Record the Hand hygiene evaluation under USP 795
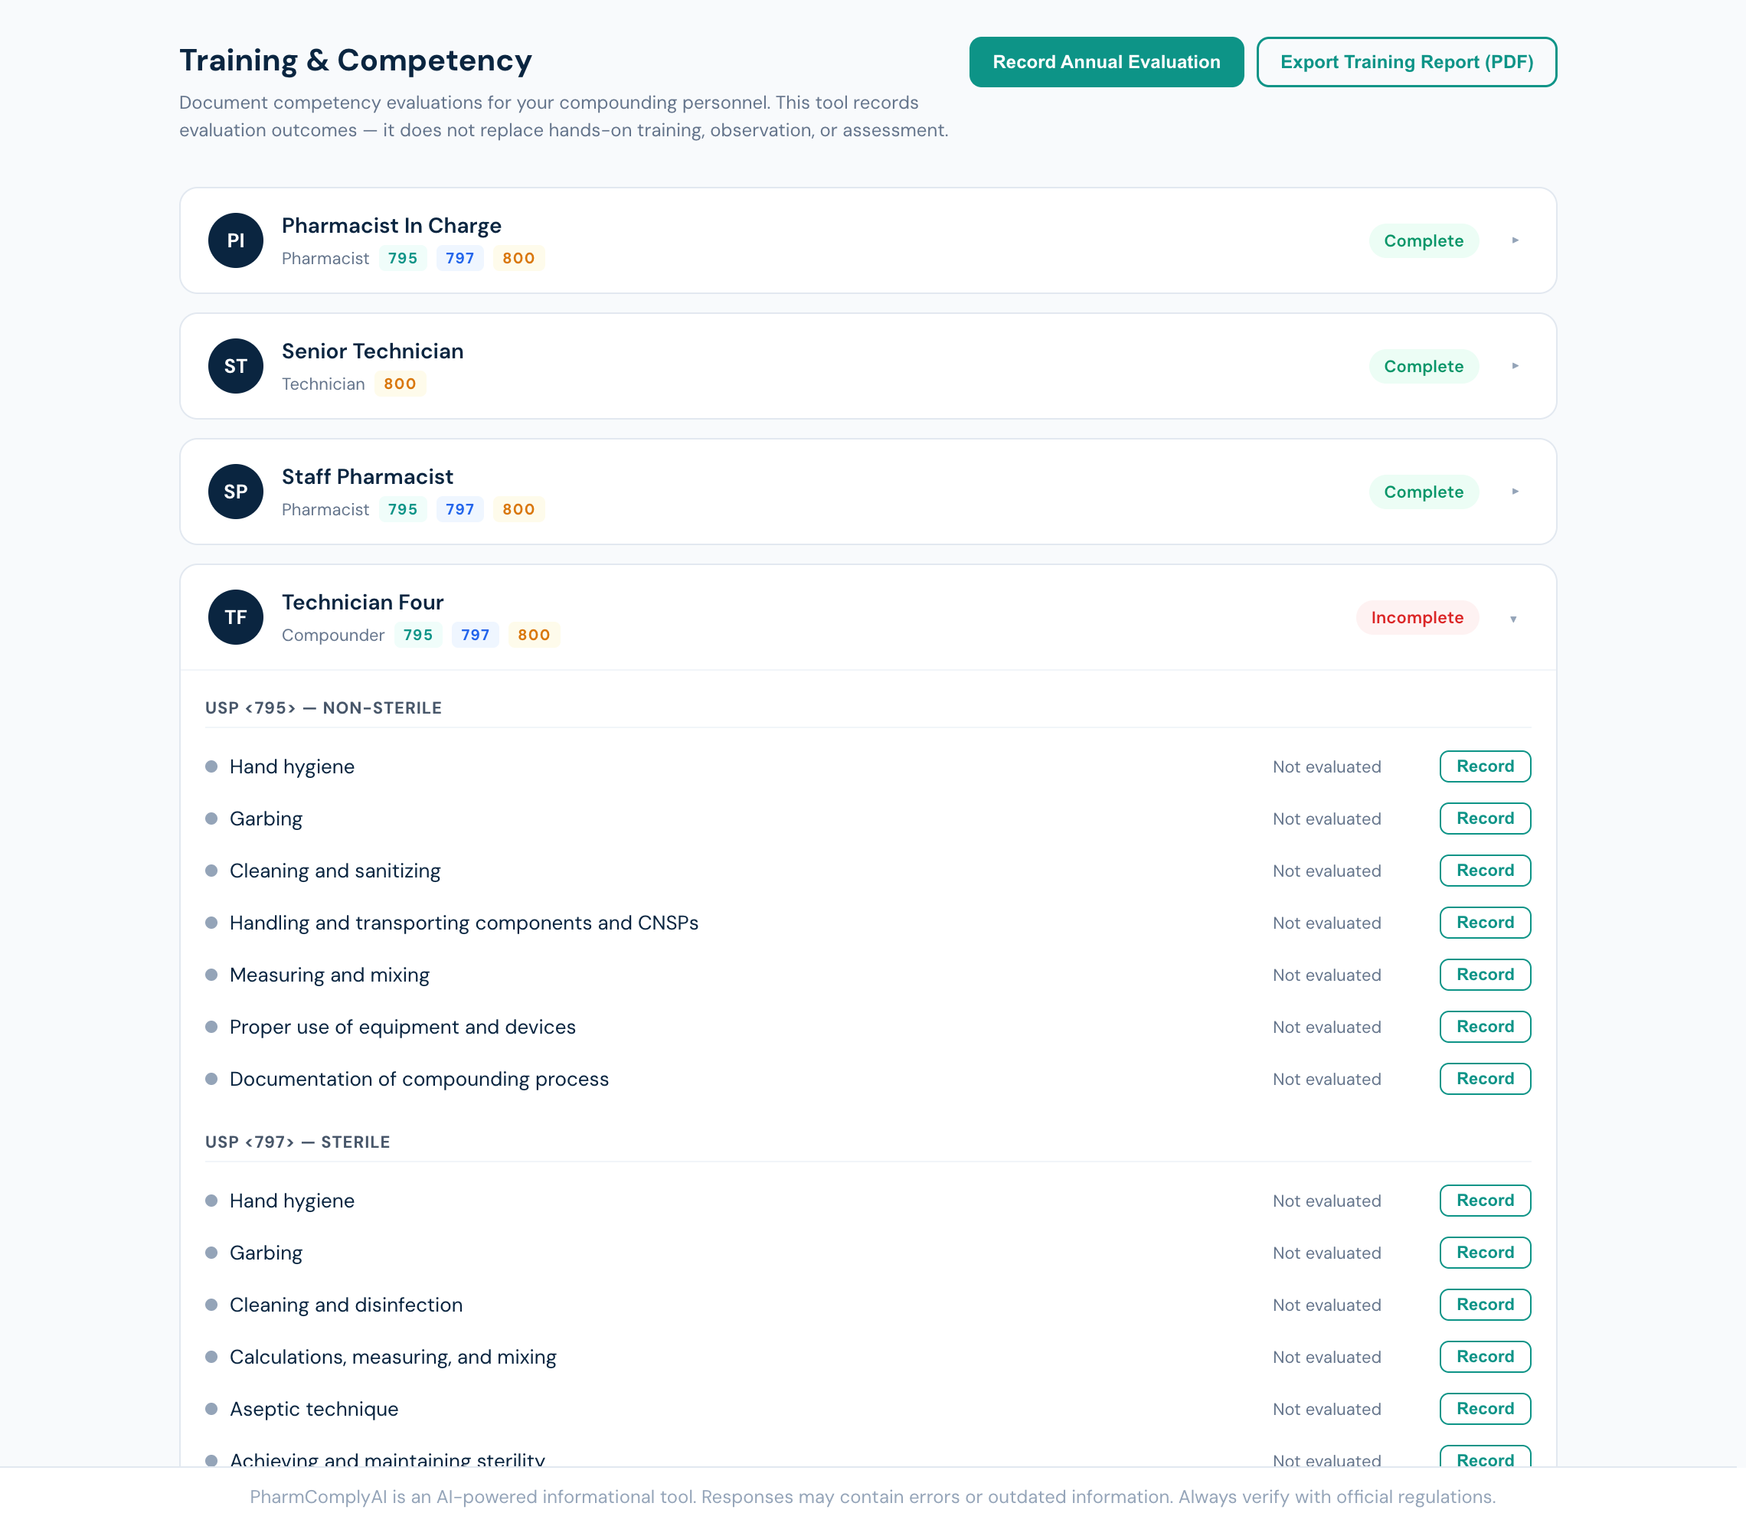The height and width of the screenshot is (1526, 1746). pos(1485,766)
